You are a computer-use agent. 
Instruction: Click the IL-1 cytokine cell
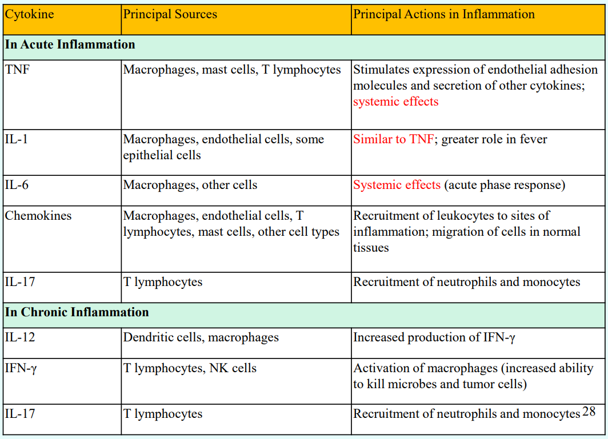coord(16,140)
